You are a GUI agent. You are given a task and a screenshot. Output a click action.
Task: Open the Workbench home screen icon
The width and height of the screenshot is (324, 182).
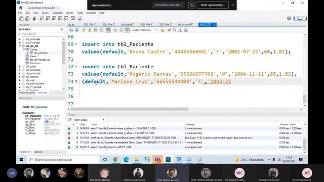click(21, 8)
